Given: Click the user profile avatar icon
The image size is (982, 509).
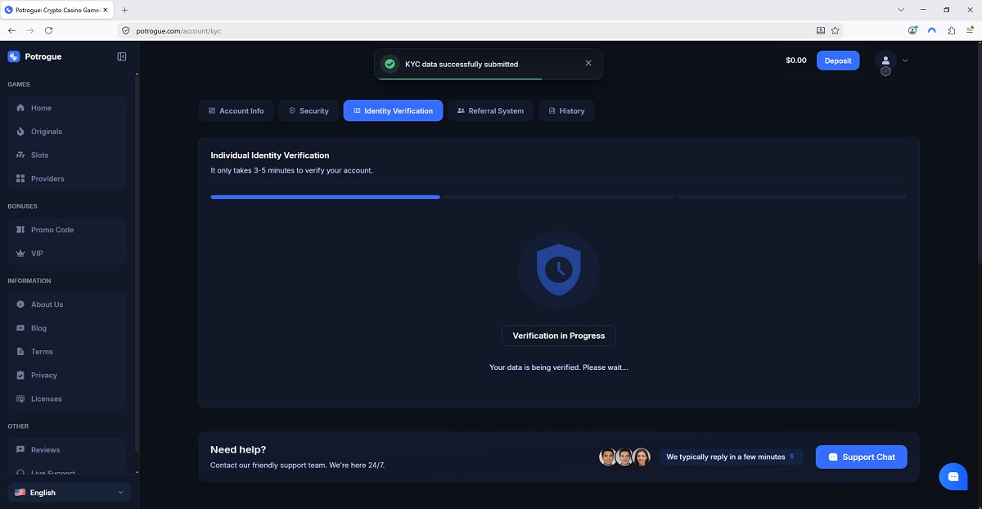Looking at the screenshot, I should (885, 61).
